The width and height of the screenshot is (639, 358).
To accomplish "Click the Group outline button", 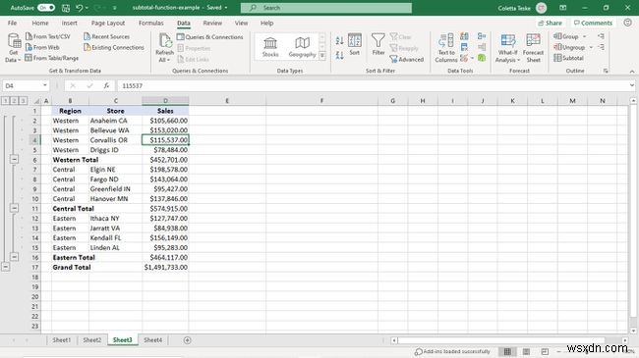I will 566,36.
